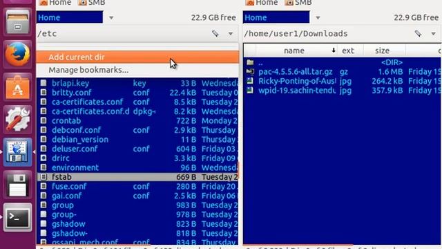Click file icon beside fuse.conf
Image resolution: width=442 pixels, height=249 pixels.
(x=44, y=186)
